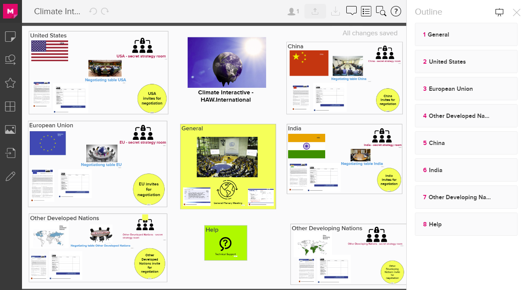This screenshot has height=290, width=524.
Task: Click the India secret strategy room icon
Action: coord(381,136)
